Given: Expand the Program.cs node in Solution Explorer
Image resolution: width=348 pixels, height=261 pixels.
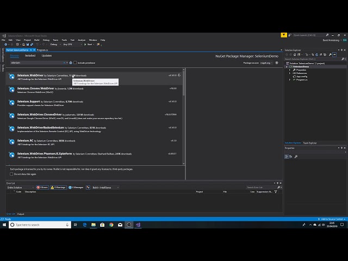Looking at the screenshot, I should [290, 80].
